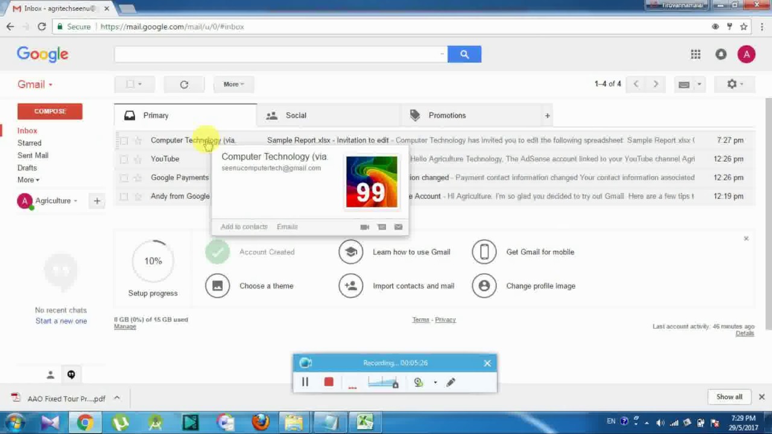Star the Andy from Google email
This screenshot has width=772, height=434.
(138, 197)
